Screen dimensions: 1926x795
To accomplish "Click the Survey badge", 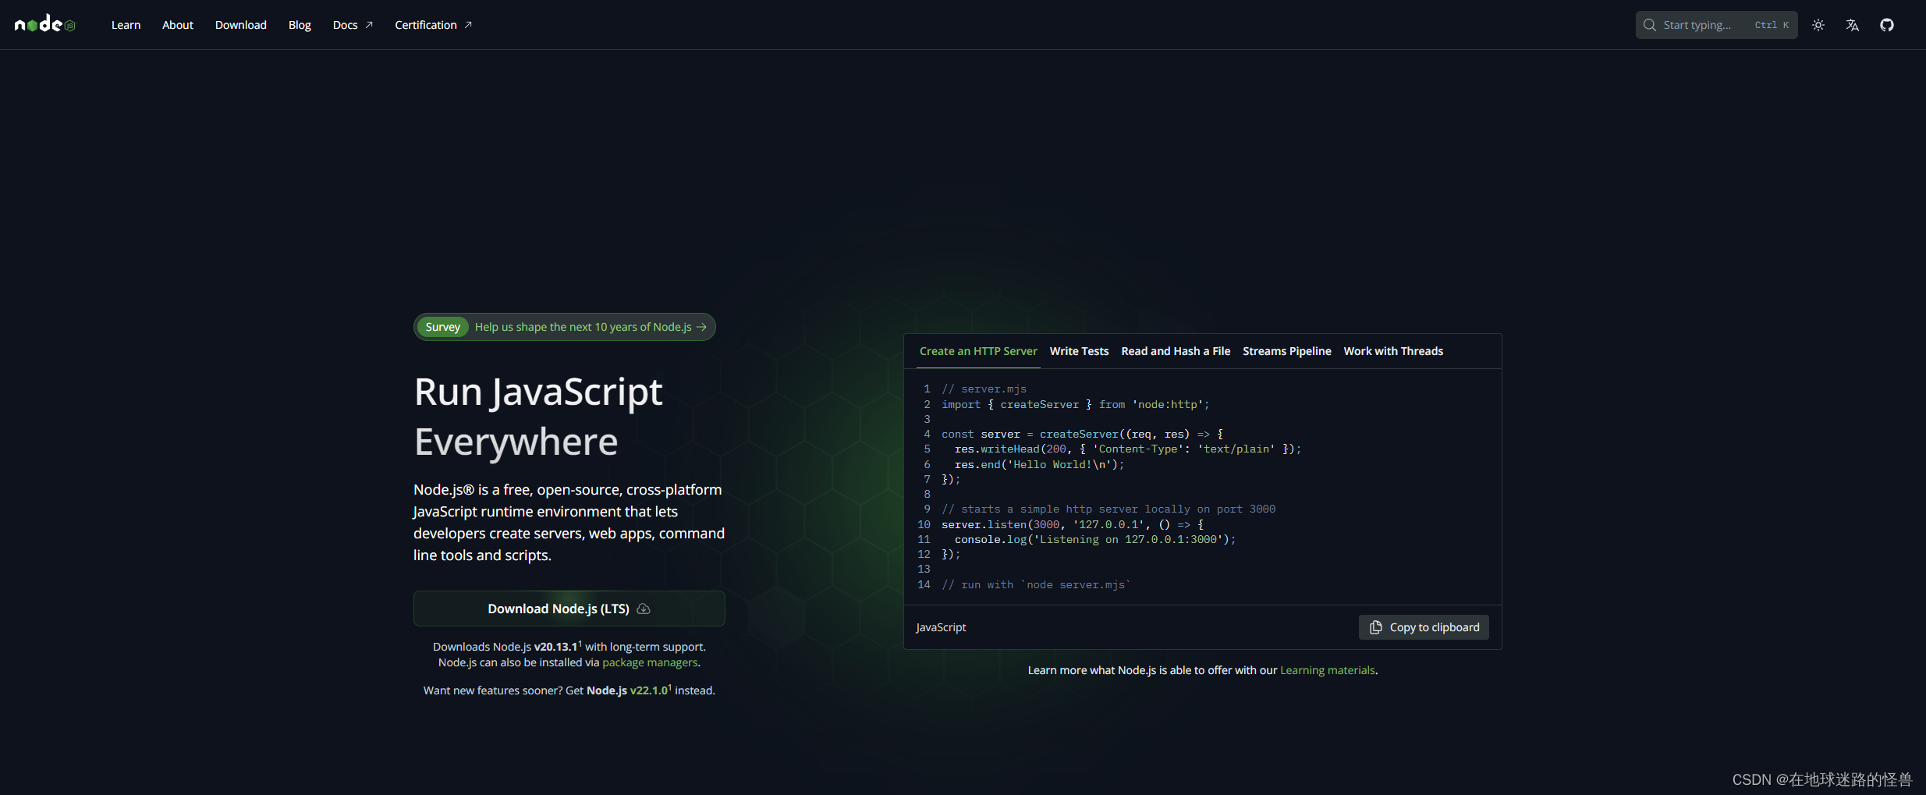I will click(x=442, y=327).
